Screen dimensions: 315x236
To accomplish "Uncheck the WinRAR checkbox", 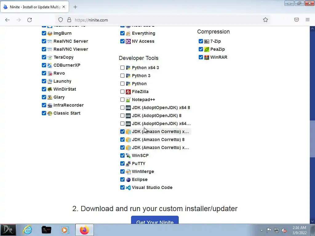I will (201, 57).
